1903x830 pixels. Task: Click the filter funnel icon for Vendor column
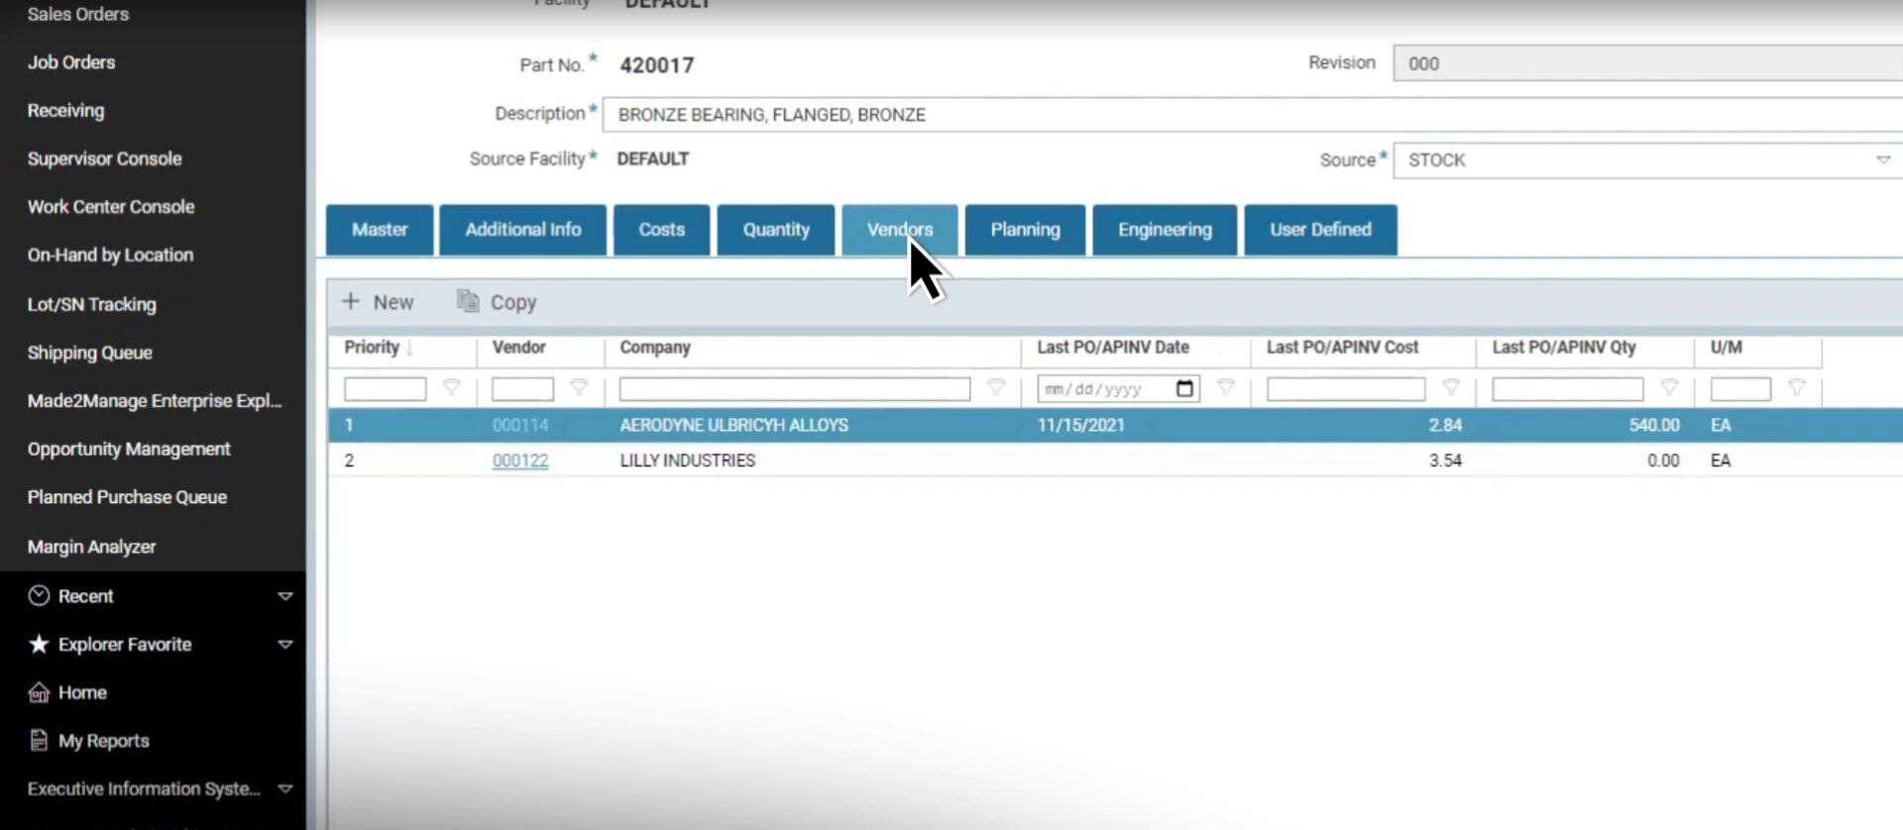[x=579, y=388]
